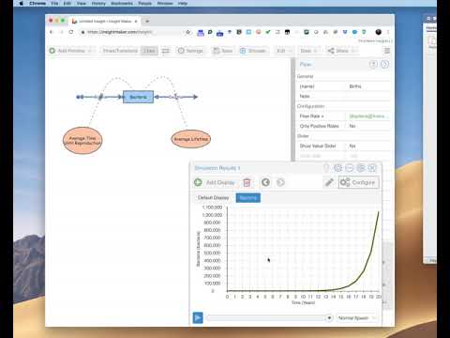Open the Help menu in menu bar

[x=183, y=3]
